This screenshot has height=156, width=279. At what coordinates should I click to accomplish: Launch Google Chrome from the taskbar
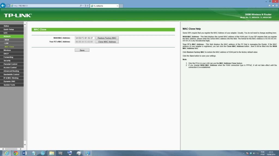pyautogui.click(x=16, y=153)
